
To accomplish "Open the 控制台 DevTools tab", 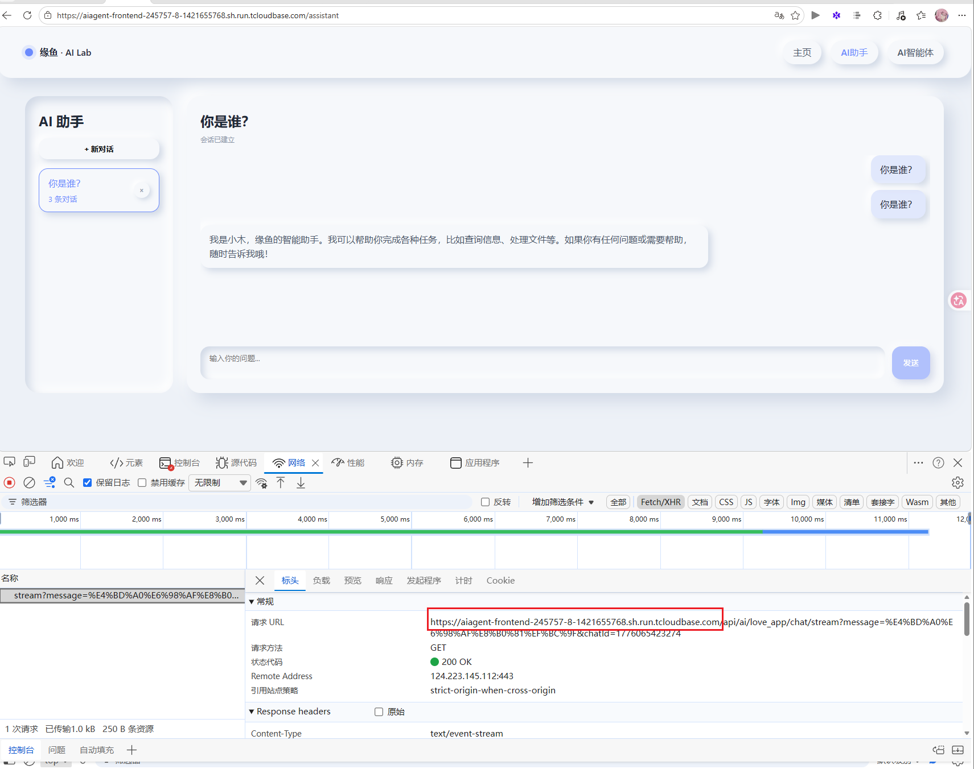I will (180, 463).
